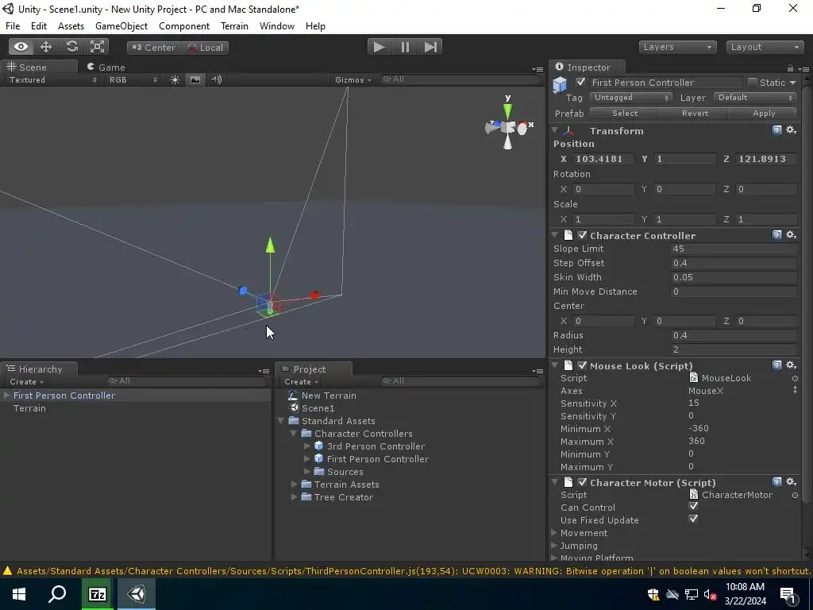Open Character Motor help icon
Image resolution: width=813 pixels, height=610 pixels.
[776, 482]
